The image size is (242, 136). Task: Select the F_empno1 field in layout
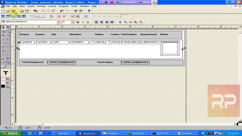pyautogui.click(x=27, y=42)
